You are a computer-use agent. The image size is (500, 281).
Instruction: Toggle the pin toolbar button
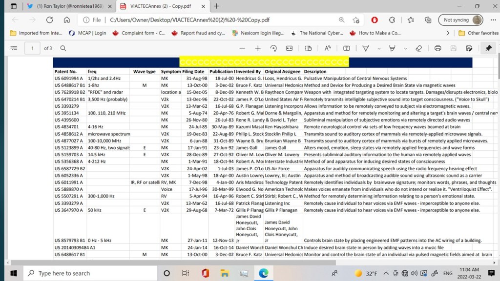[x=488, y=48]
